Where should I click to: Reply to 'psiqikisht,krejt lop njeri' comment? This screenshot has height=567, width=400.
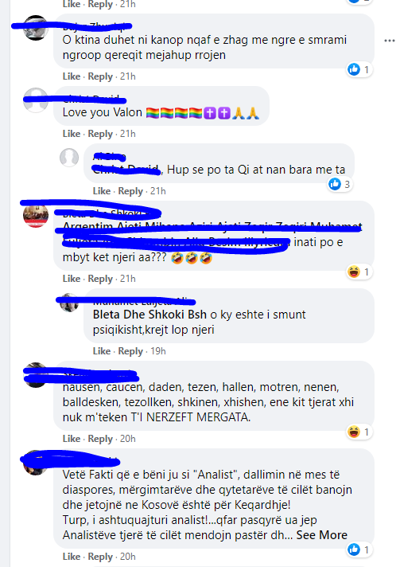tap(130, 351)
